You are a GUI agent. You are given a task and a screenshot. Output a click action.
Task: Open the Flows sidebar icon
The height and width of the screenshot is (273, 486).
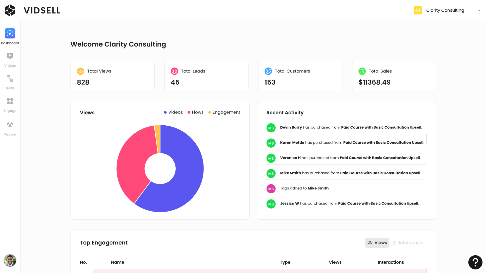(x=10, y=79)
